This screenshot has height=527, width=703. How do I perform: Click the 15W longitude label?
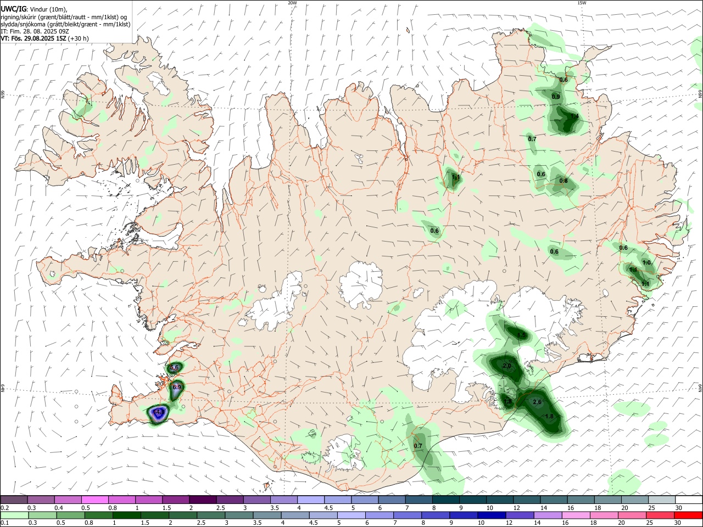[581, 3]
